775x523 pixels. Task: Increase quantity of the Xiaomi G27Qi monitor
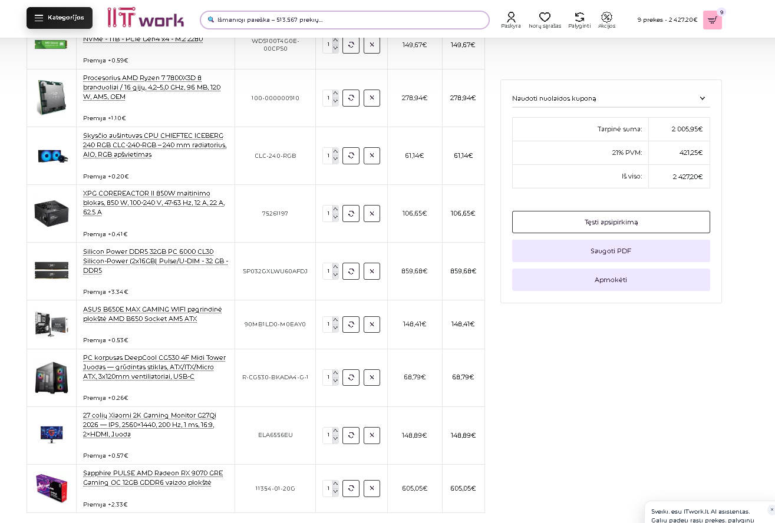(x=336, y=431)
